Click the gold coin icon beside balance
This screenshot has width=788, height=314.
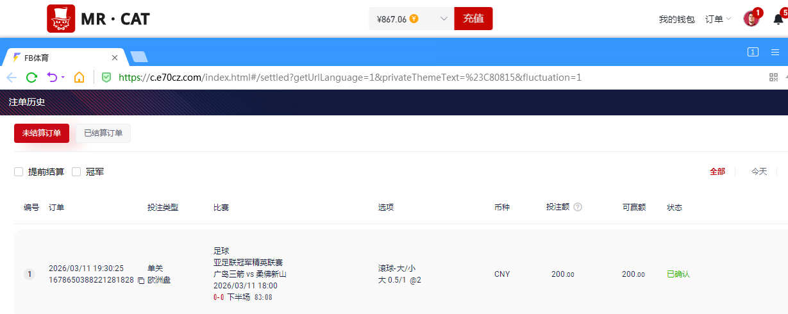pyautogui.click(x=414, y=19)
